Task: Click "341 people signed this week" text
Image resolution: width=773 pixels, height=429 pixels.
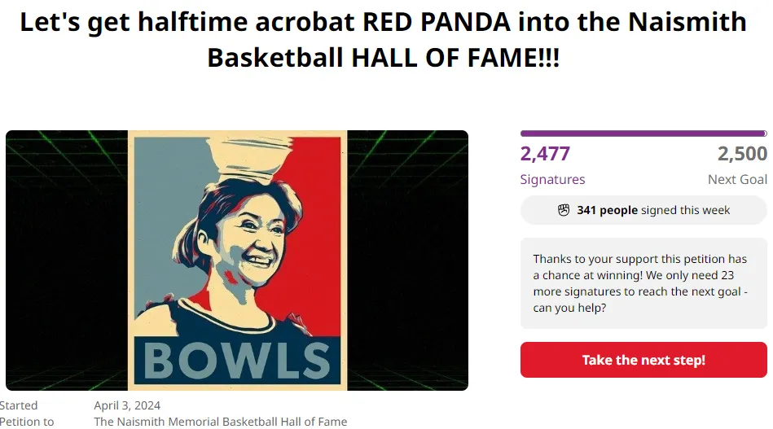Action: point(653,210)
